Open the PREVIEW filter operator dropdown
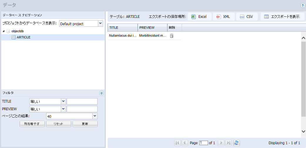The image size is (306, 148). pos(63,109)
